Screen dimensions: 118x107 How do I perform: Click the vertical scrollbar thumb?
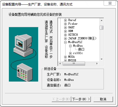pyautogui.click(x=102, y=28)
